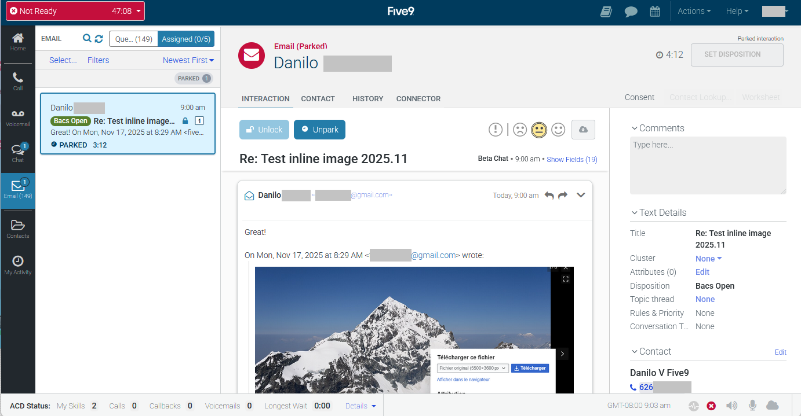801x416 pixels.
Task: Click the lock icon on Danilo's email
Action: pos(185,121)
